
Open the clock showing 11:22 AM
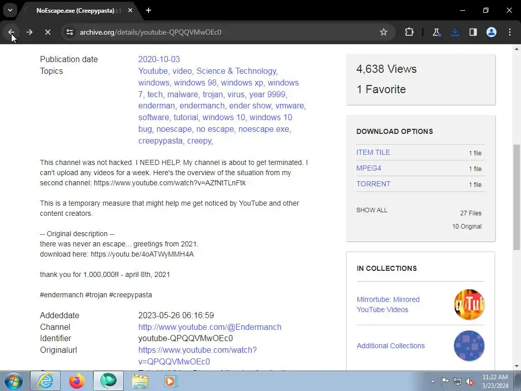click(495, 381)
